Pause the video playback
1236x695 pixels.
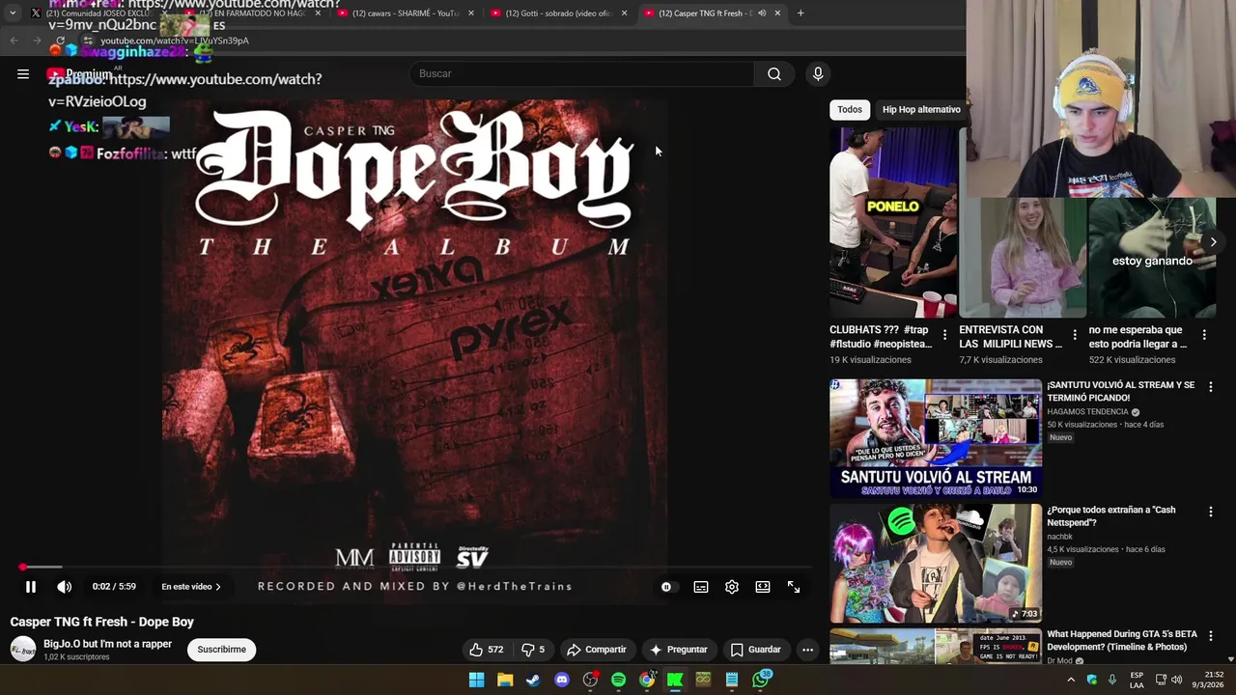[x=31, y=587]
